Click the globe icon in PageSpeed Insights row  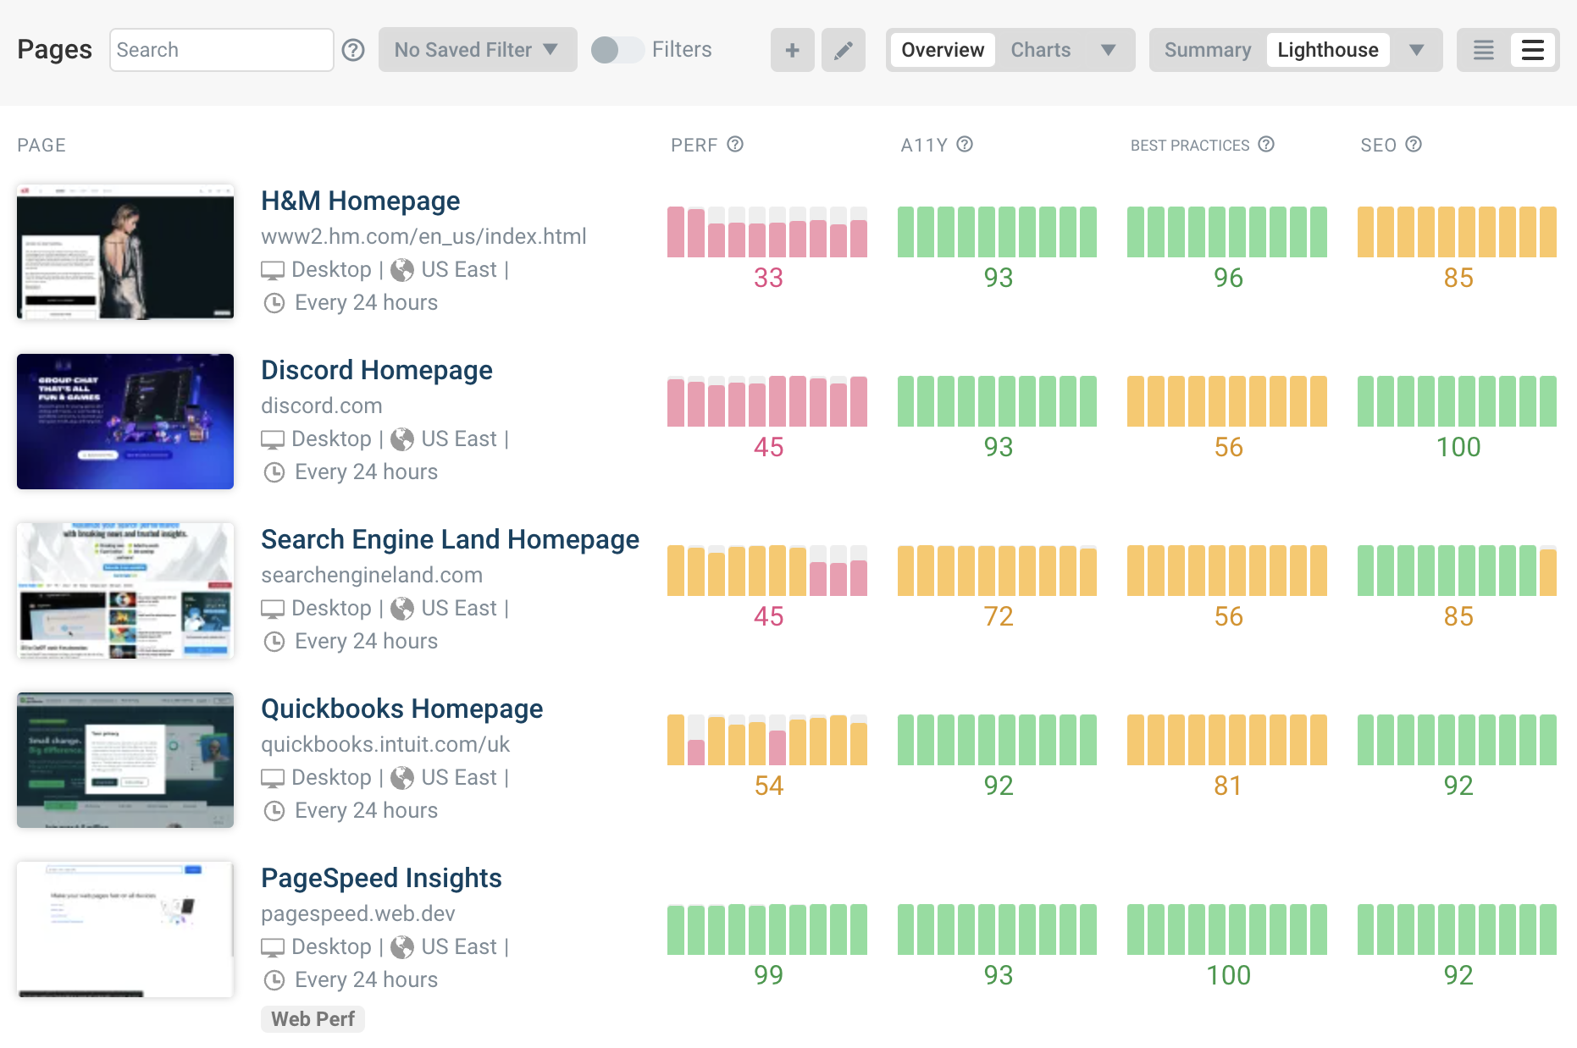[x=402, y=947]
